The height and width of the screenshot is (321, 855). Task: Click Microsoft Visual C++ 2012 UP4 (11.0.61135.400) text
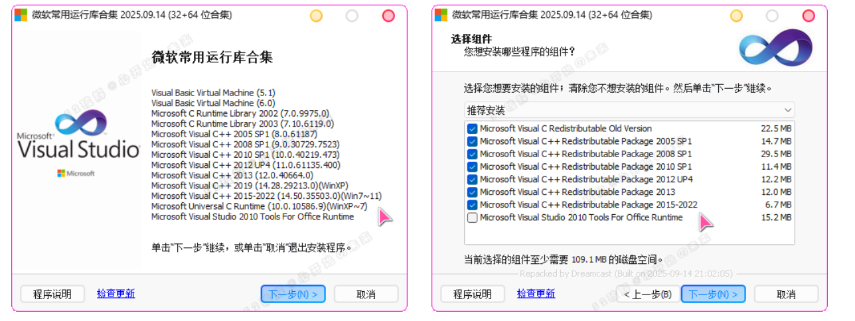pos(246,164)
